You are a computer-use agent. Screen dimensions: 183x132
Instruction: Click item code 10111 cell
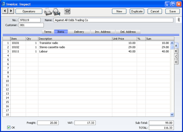(18, 51)
